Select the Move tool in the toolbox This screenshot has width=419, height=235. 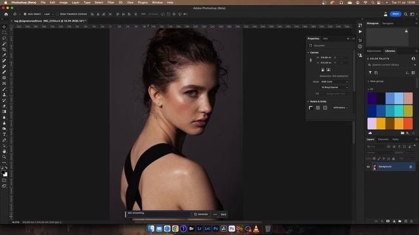click(x=4, y=27)
